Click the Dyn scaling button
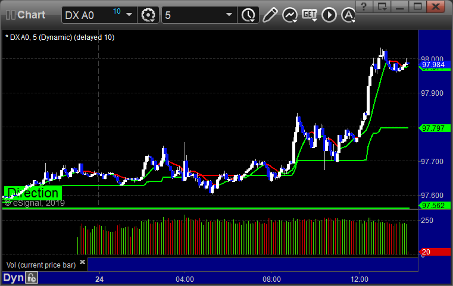453x286 pixels. pos(13,278)
